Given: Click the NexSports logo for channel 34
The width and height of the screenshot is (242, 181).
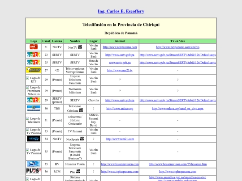Looking at the screenshot, I should coord(34,139).
